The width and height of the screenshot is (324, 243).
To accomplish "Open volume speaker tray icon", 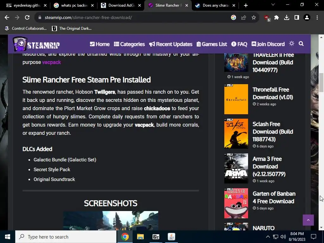I will pos(283,237).
